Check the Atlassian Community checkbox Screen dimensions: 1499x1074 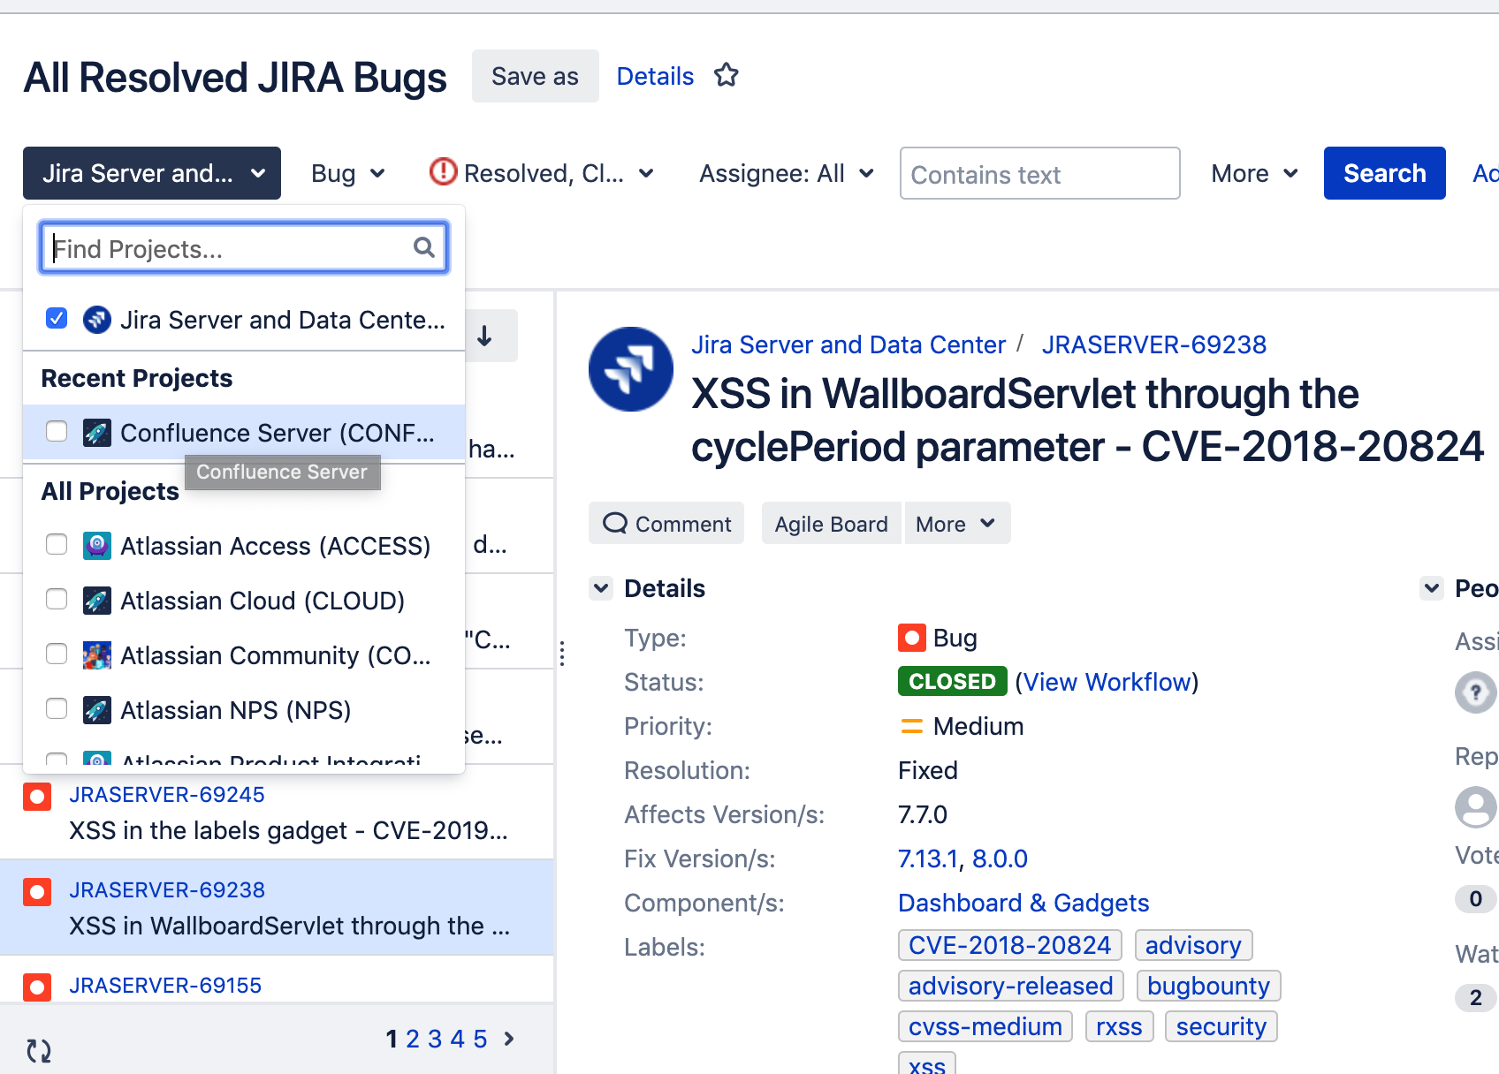click(57, 654)
